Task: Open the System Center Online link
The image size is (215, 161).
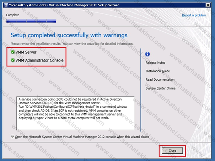Action: click(x=161, y=88)
